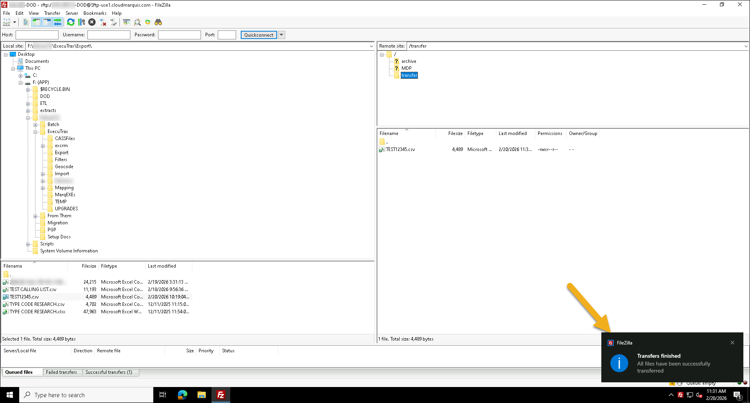
Task: Dismiss the Transfers finished notification
Action: point(732,343)
